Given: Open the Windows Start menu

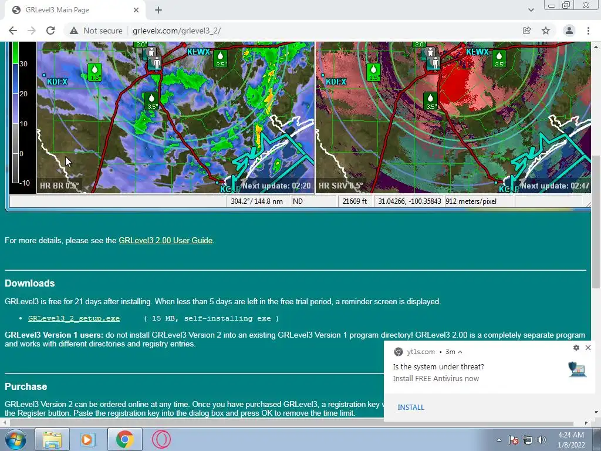Looking at the screenshot, I should pos(15,439).
